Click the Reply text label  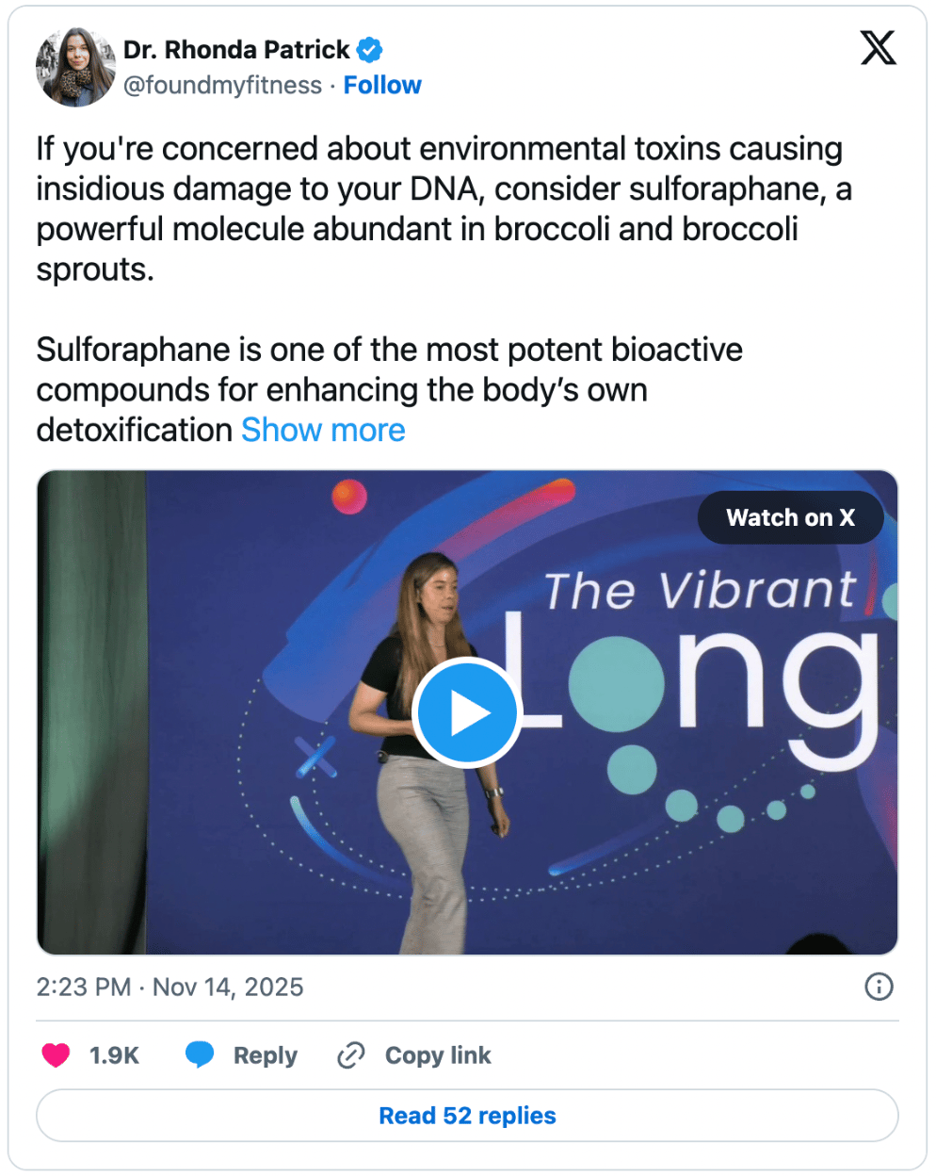(265, 1055)
